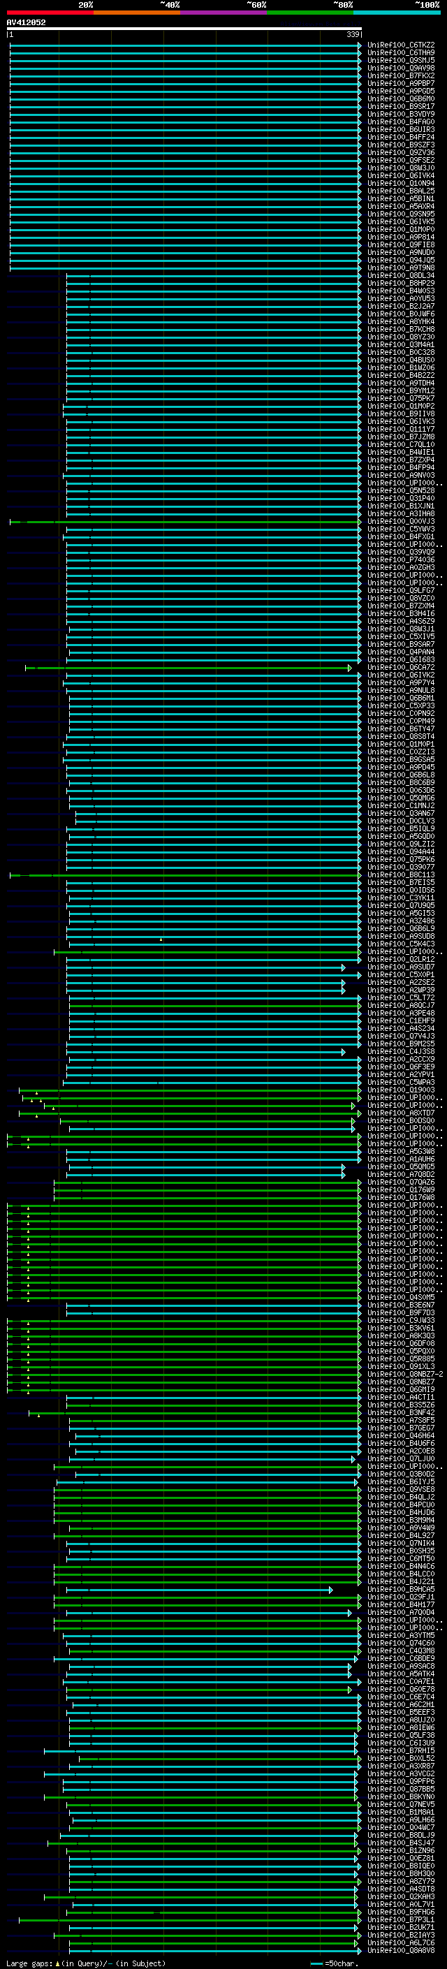This screenshot has width=447, height=1969.
Task: Click the query end position 339
Action: (352, 34)
